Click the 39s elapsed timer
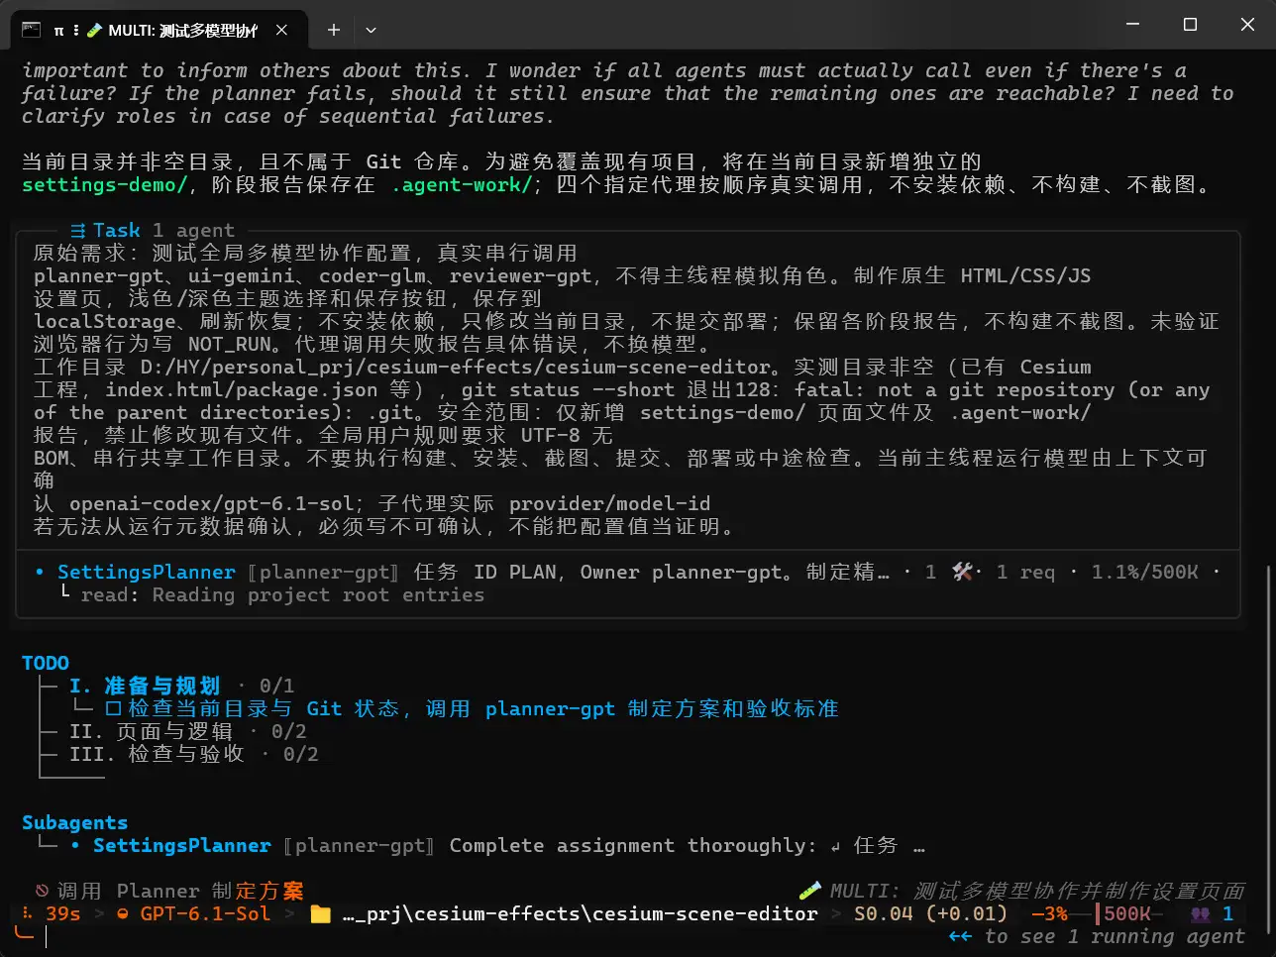This screenshot has width=1276, height=957. (x=62, y=913)
